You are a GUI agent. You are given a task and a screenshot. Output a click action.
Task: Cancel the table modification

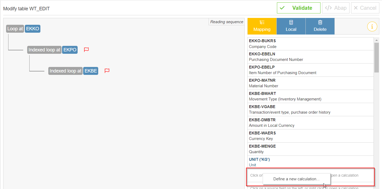[365, 8]
